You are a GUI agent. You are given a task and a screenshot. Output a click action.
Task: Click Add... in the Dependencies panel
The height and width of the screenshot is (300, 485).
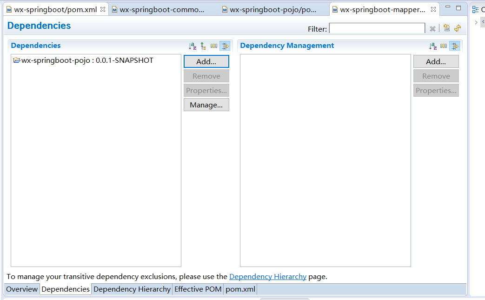[206, 61]
